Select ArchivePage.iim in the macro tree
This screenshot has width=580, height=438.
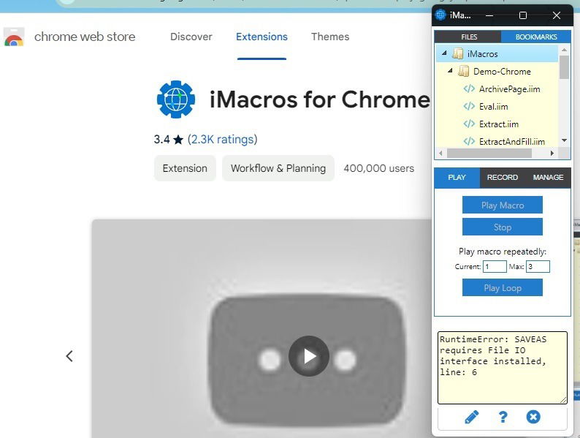[509, 89]
